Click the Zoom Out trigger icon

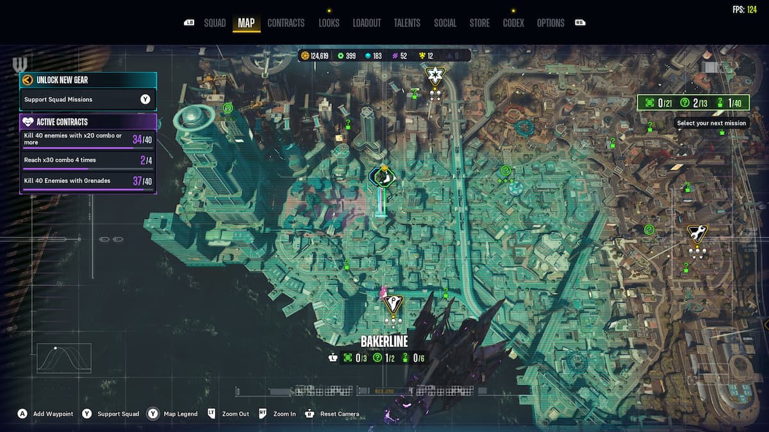click(211, 414)
